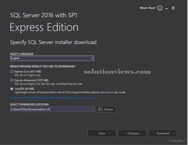The width and height of the screenshot is (188, 145).
Task: Follow the Microsoft Azure portal link
Action: 53,98
